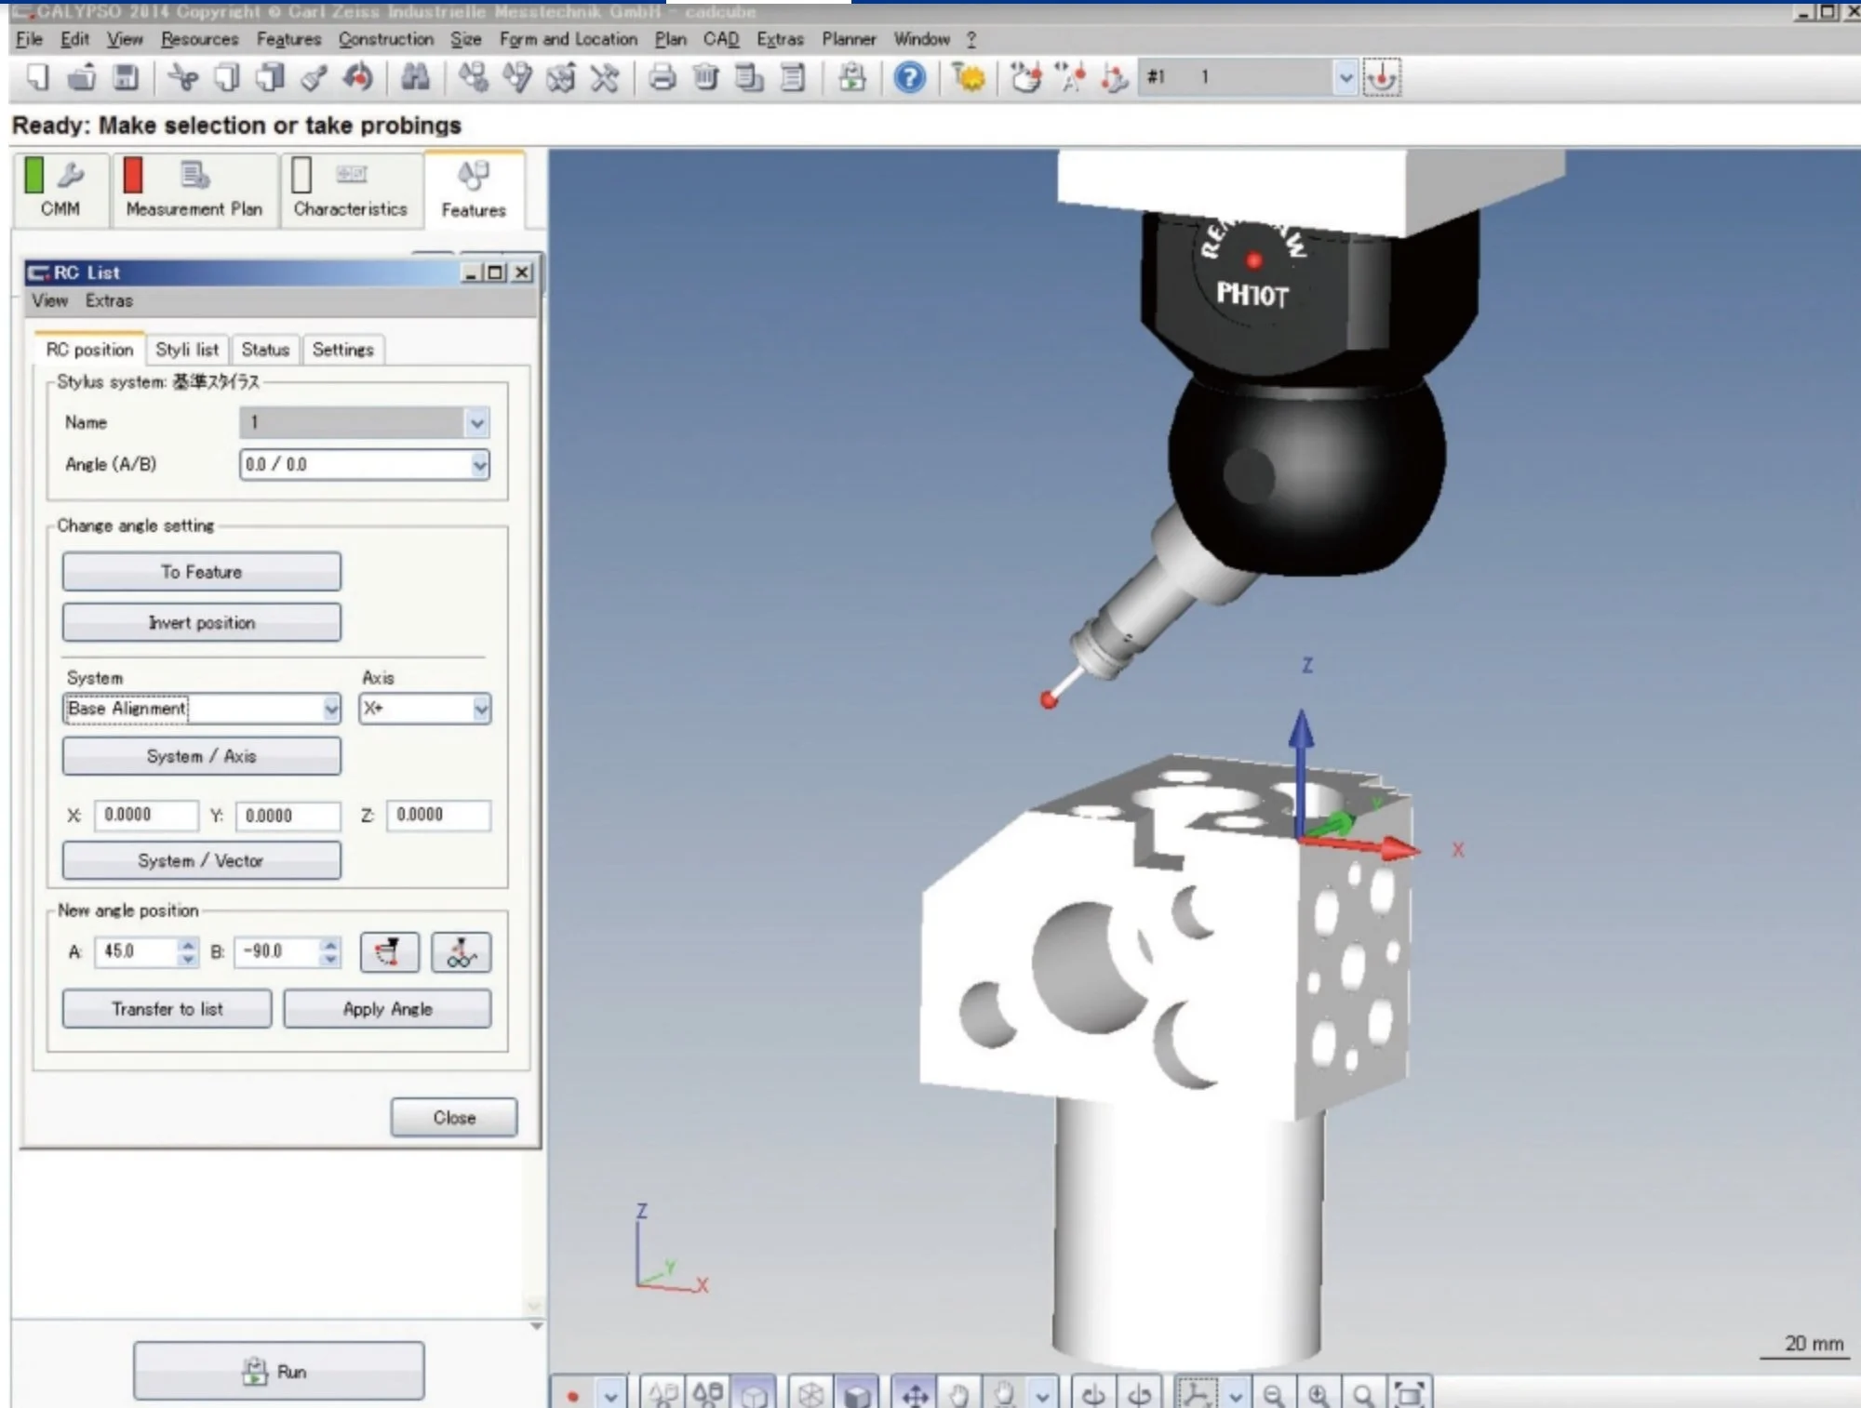Open the Construction menu

click(386, 39)
